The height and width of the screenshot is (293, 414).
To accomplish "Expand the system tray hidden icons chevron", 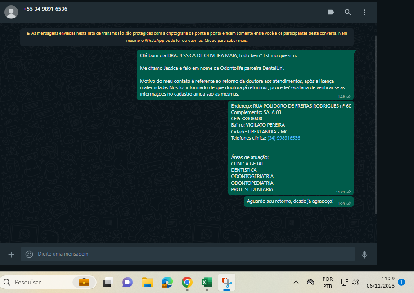I will [x=296, y=282].
